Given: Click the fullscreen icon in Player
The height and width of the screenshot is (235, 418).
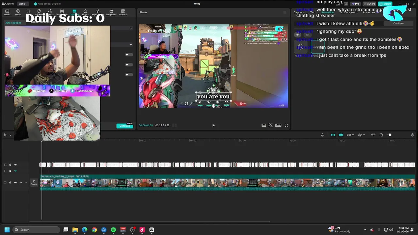Looking at the screenshot, I should 286,125.
